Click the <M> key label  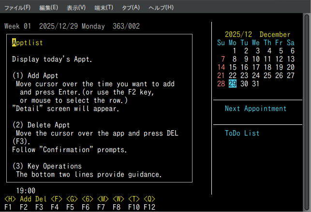tap(103, 199)
